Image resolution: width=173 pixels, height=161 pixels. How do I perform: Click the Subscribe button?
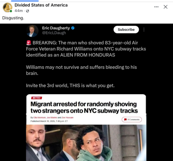pos(126,30)
